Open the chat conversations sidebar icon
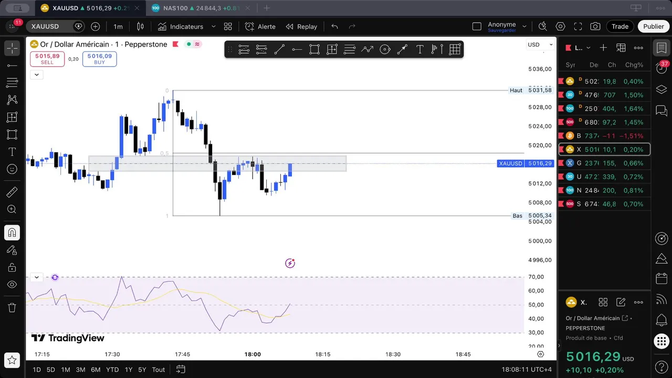Viewport: 672px width, 378px height. [x=661, y=111]
